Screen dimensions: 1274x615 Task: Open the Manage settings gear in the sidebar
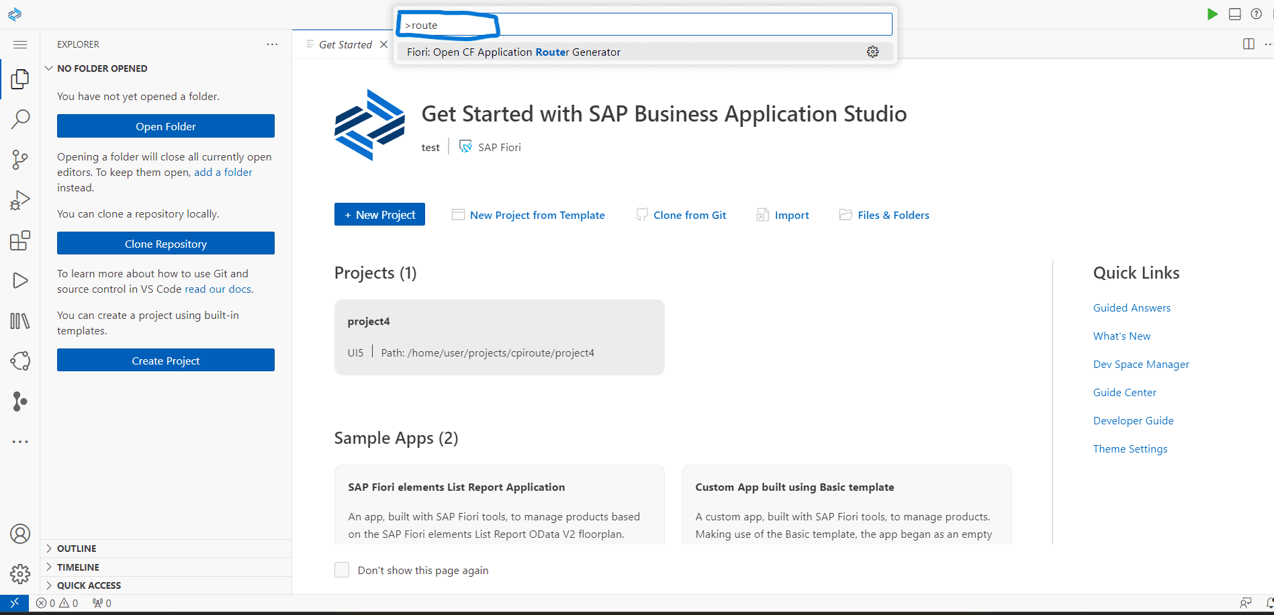20,574
